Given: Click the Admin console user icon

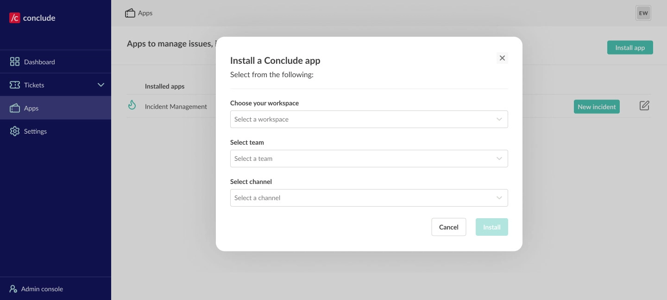Looking at the screenshot, I should pos(13,289).
